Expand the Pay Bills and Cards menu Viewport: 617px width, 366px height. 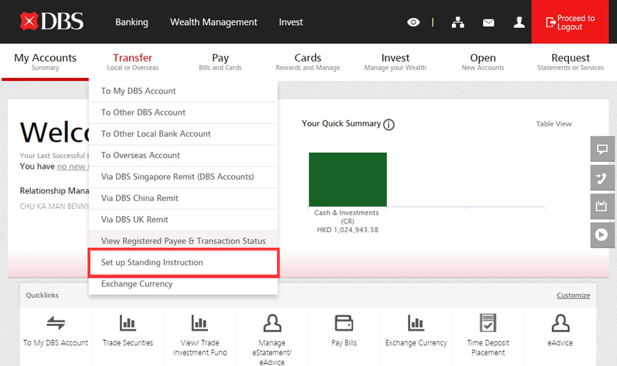pyautogui.click(x=220, y=62)
